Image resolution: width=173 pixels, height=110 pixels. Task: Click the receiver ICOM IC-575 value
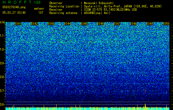[x=110, y=10]
